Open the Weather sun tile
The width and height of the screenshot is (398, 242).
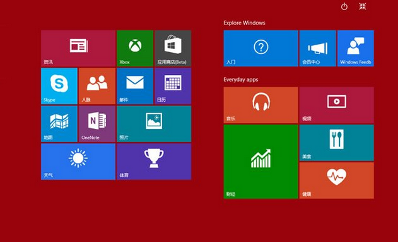78,162
